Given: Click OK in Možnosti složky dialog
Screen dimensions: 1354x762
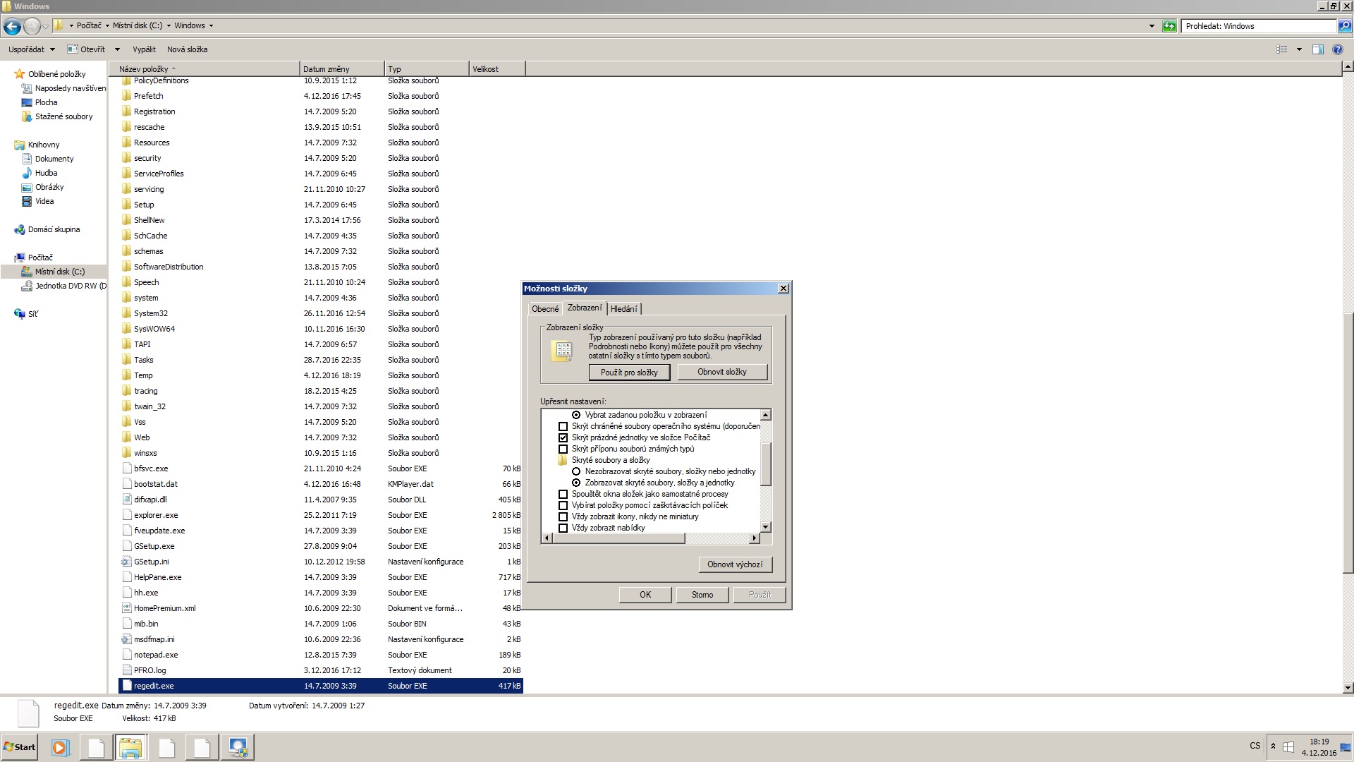Looking at the screenshot, I should 645,595.
